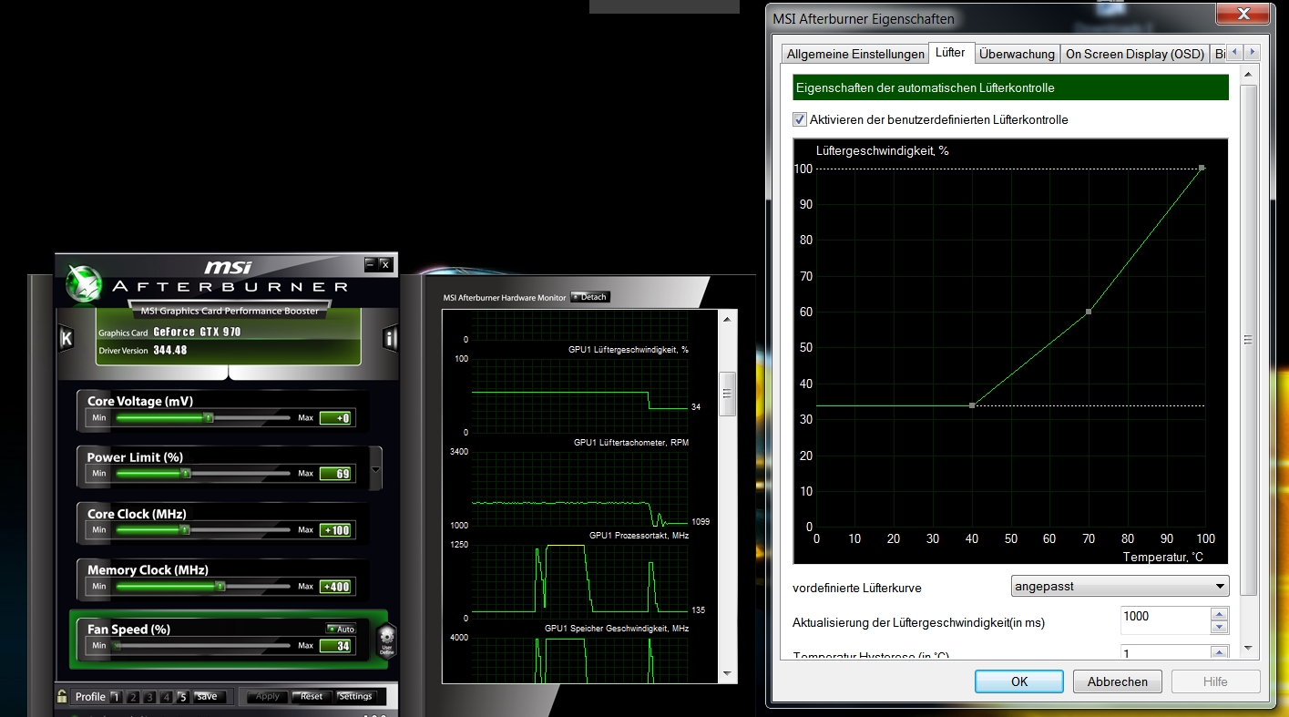Reset Afterburner settings to default
Screen dimensions: 1289x717
(x=312, y=697)
